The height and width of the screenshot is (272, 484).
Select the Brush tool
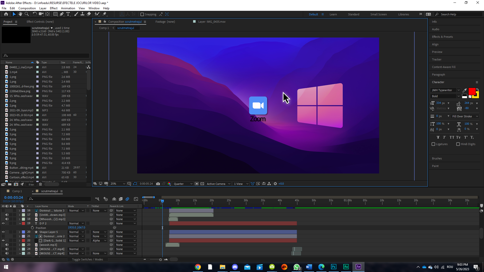(x=76, y=14)
